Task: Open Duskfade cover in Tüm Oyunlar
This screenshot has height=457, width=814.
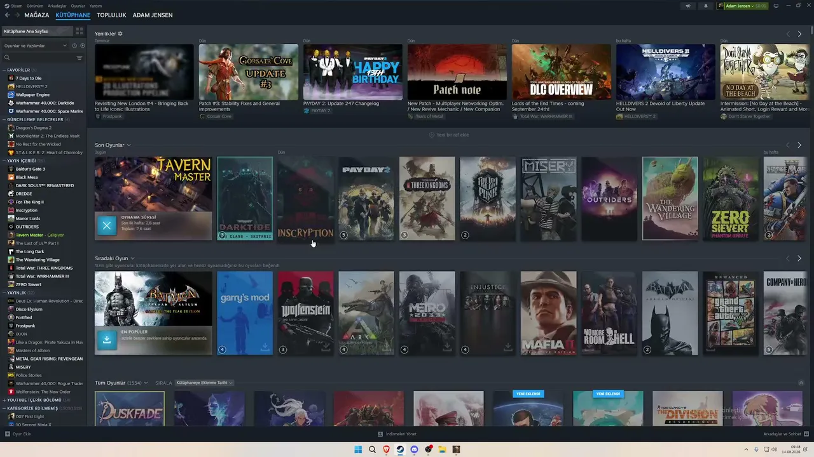Action: (130, 408)
